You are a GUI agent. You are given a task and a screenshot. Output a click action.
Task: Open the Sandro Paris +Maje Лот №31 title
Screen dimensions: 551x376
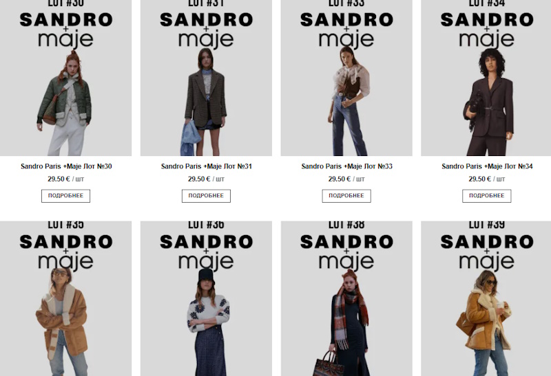tap(206, 166)
